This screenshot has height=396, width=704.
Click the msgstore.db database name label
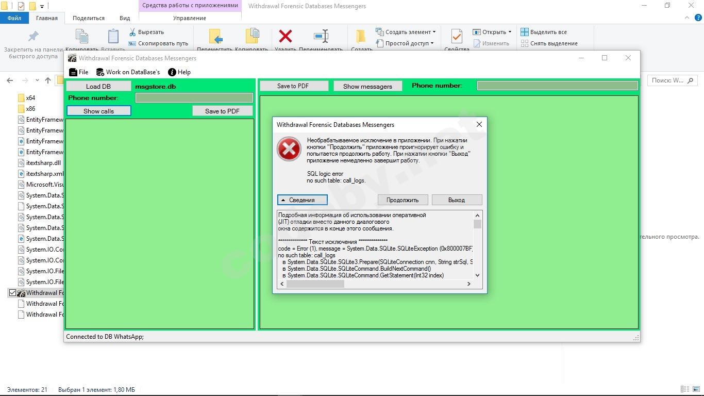155,86
